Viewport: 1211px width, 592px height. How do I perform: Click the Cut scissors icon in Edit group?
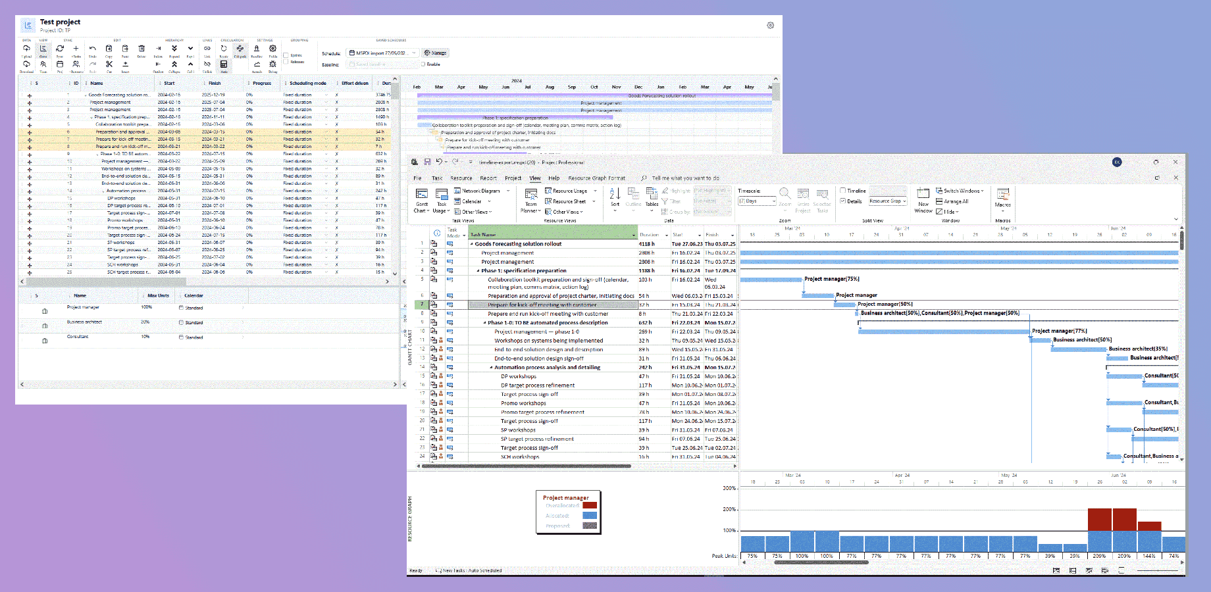coord(109,64)
